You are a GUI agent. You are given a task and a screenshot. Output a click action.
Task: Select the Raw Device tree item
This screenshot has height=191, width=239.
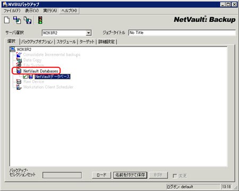click(33, 82)
